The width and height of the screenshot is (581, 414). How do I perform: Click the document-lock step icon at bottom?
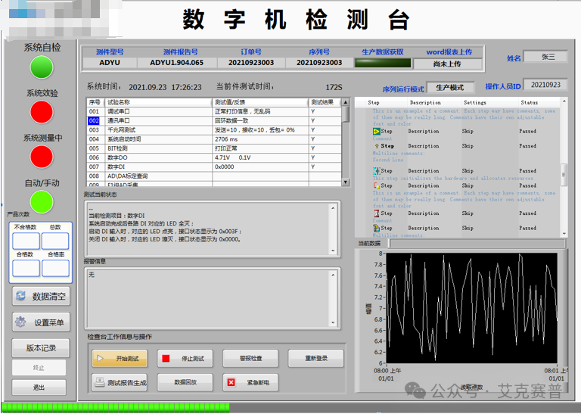tap(377, 229)
